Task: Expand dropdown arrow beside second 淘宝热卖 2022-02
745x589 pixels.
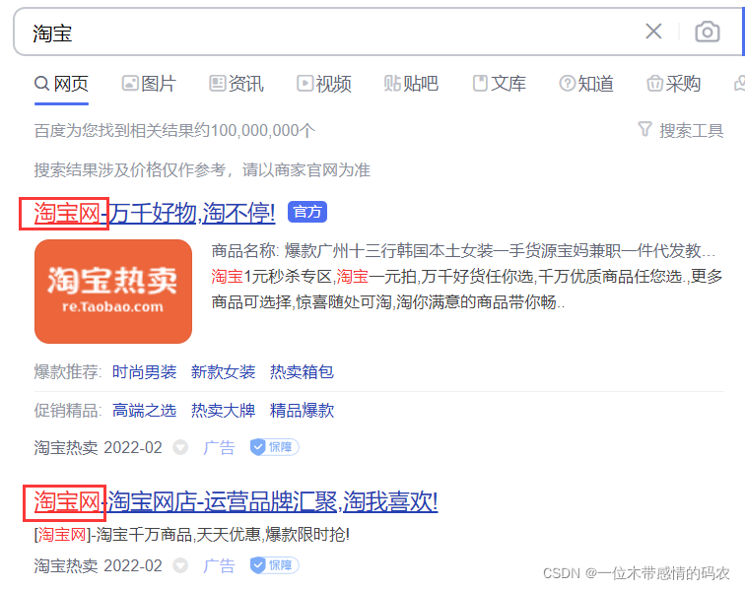Action: pos(180,565)
